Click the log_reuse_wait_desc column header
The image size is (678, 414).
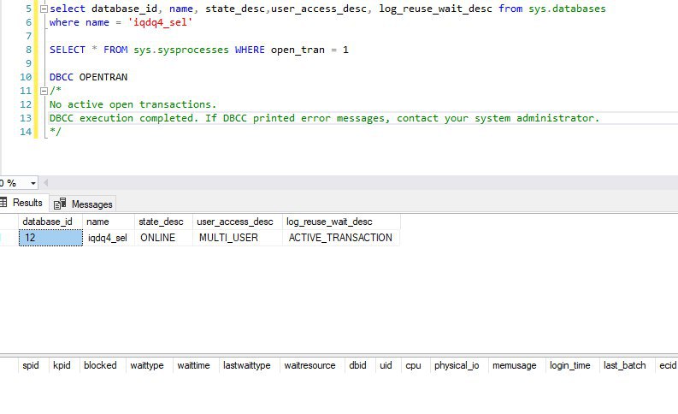click(341, 222)
